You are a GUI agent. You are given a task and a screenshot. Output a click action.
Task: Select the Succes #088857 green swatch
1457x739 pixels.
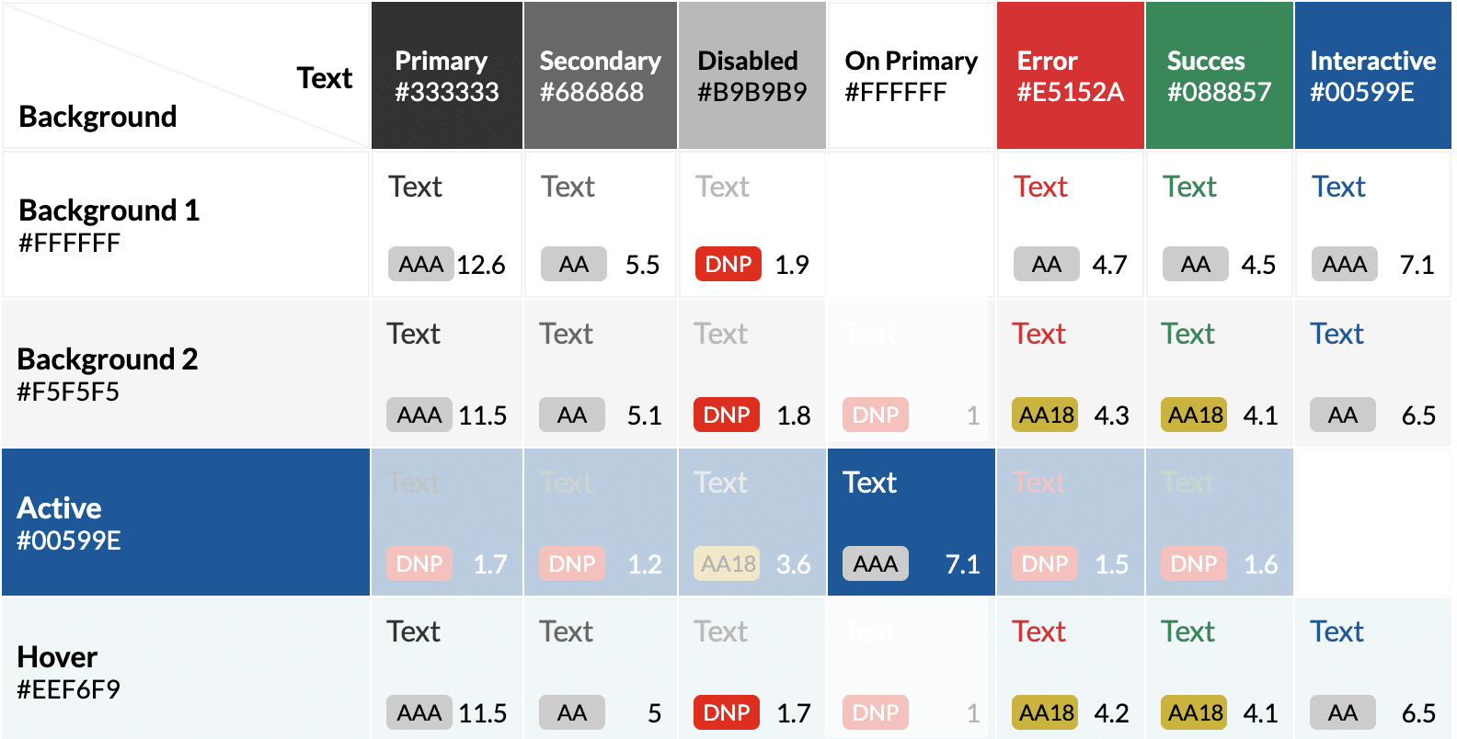click(1219, 76)
